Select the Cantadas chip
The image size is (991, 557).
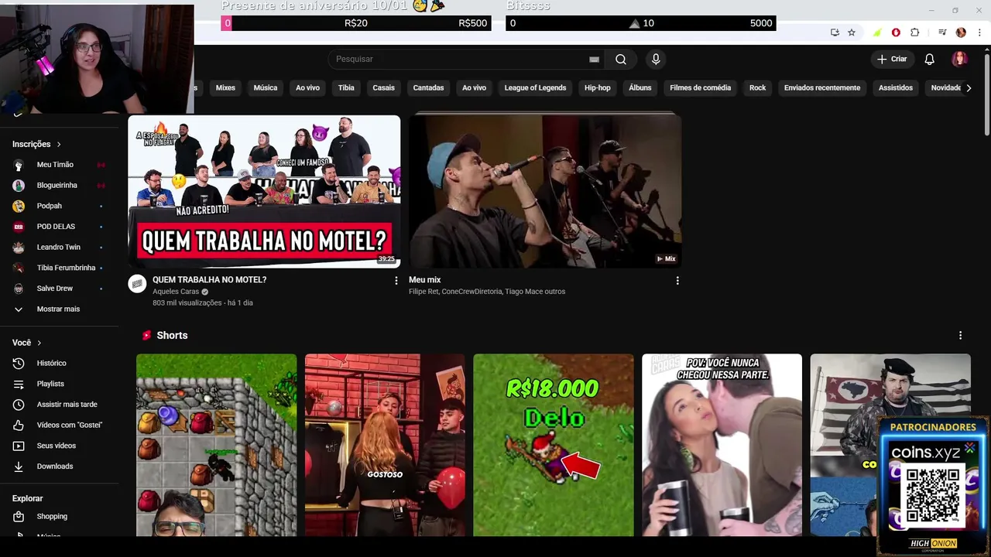[x=428, y=87]
